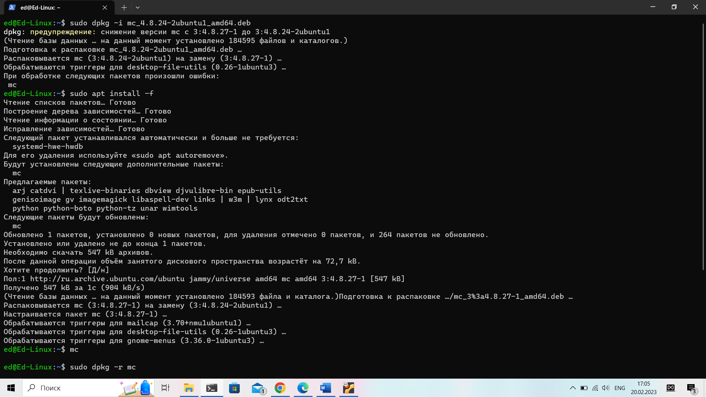Image resolution: width=706 pixels, height=397 pixels.
Task: Close the ed@Ed-Linux tab
Action: tap(105, 7)
